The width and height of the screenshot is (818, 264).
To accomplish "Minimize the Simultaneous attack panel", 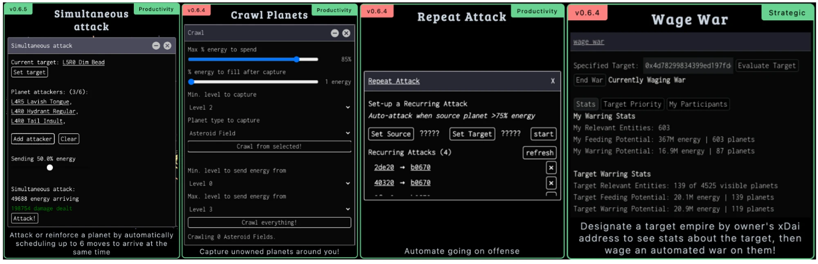I will point(156,46).
